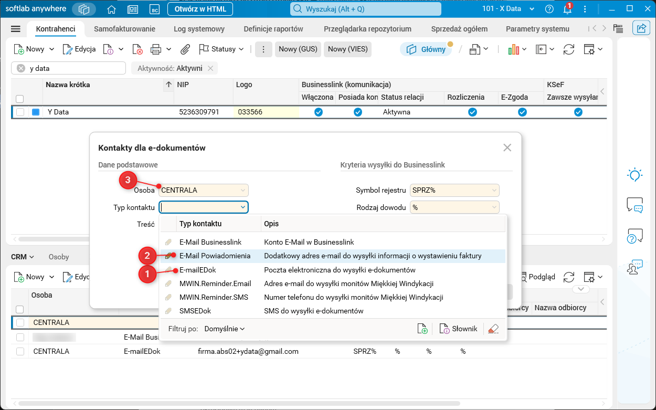Toggle Zawsze wysyłaj KSeF checkmark for Y Data
The height and width of the screenshot is (410, 656).
[578, 112]
